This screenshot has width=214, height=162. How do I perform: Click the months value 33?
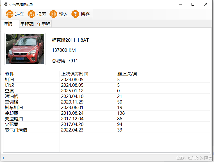[x=120, y=130]
